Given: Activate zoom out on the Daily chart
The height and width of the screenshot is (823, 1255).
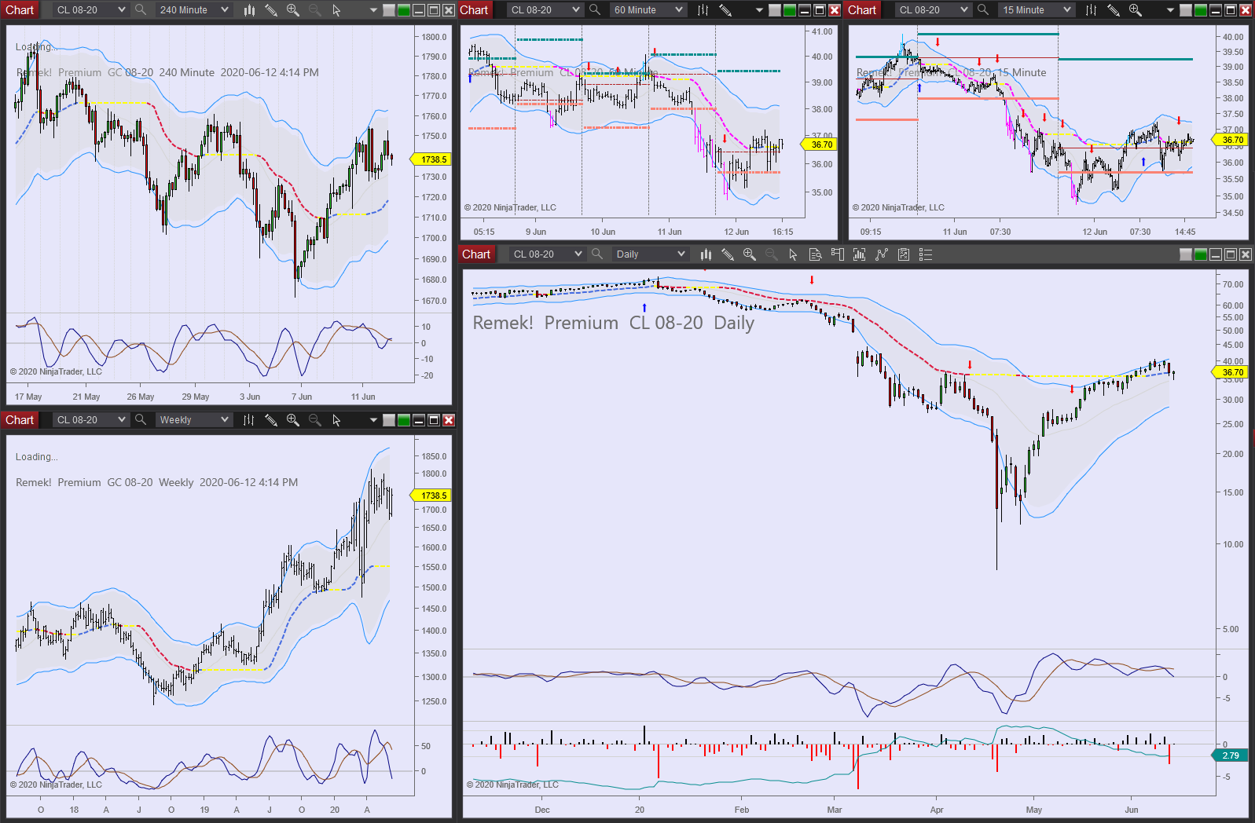Looking at the screenshot, I should click(772, 254).
